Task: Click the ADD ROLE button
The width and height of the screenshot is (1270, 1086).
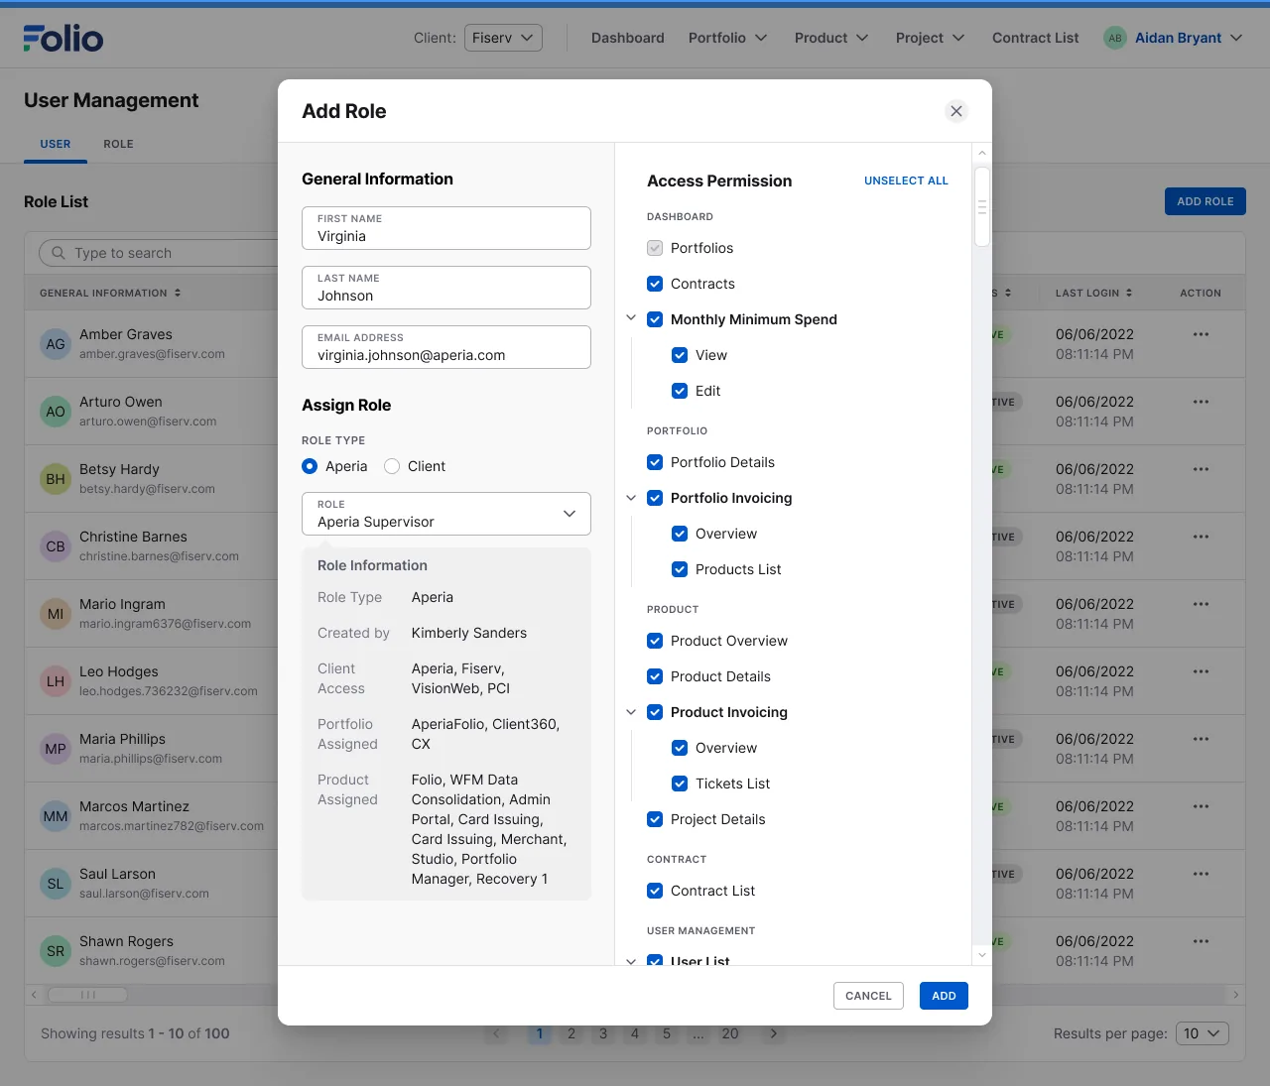Action: click(1206, 201)
